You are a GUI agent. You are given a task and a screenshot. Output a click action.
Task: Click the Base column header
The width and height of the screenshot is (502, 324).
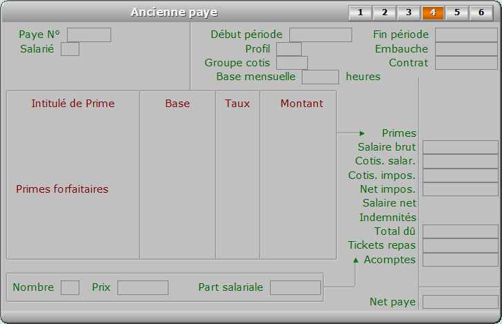click(177, 104)
